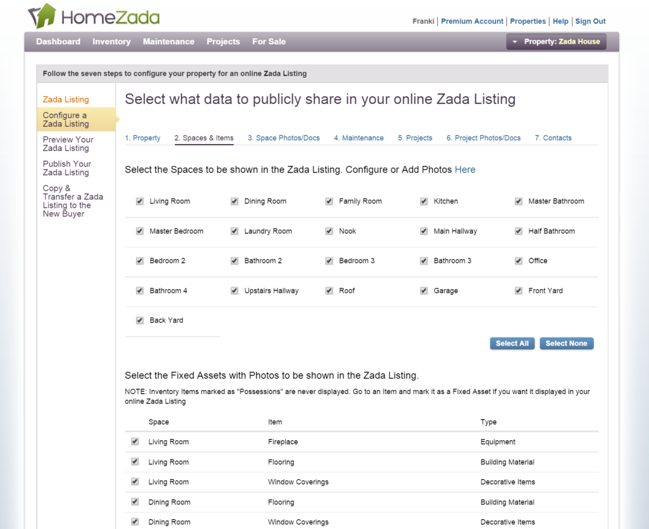Uncheck the Living Room Fireplace asset

point(135,442)
